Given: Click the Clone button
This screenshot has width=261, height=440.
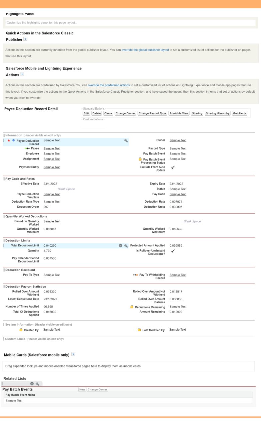Looking at the screenshot, I should point(108,113).
